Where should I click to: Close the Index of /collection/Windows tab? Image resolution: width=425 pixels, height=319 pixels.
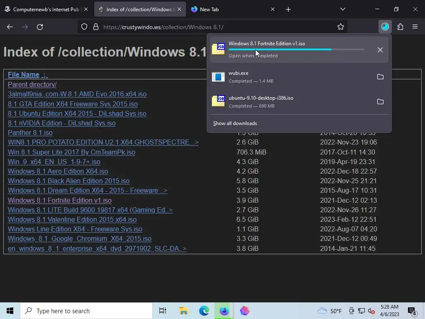179,9
